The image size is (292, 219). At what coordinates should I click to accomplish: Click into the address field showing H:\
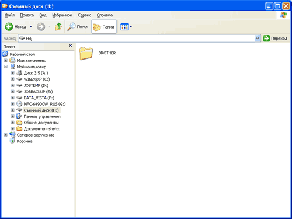(136, 39)
